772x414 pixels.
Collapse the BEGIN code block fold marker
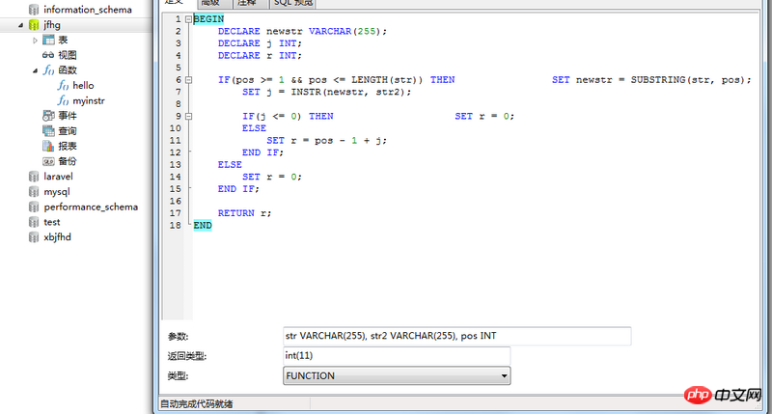point(187,19)
